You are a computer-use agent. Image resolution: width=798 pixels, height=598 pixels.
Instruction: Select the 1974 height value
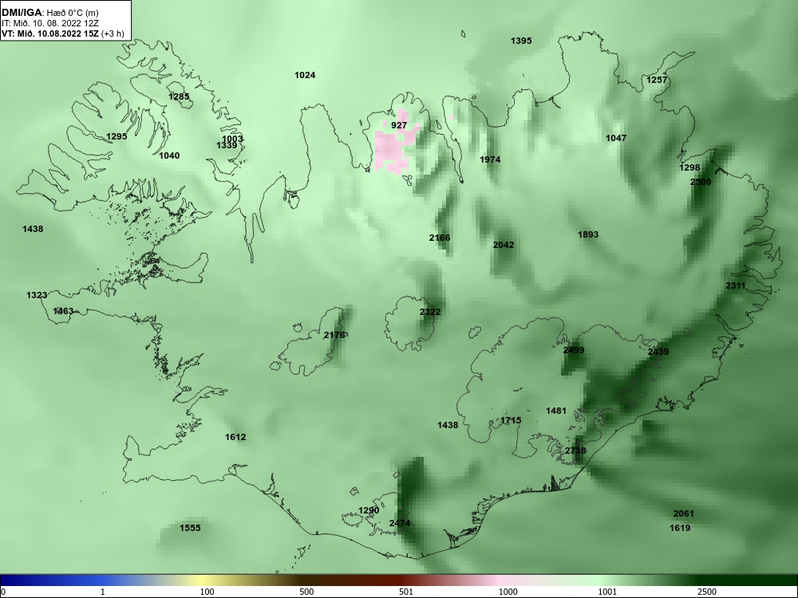coord(490,159)
